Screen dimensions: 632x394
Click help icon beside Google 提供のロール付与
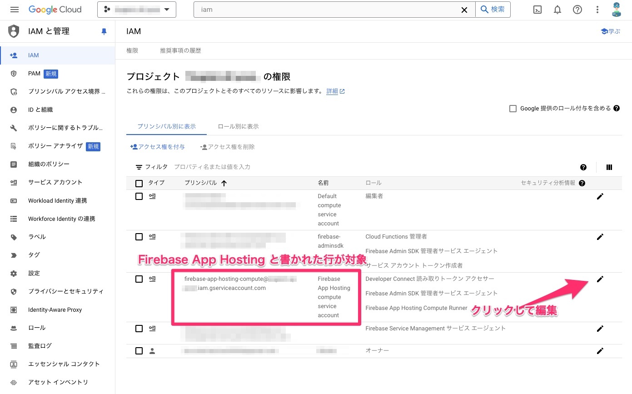pyautogui.click(x=617, y=108)
